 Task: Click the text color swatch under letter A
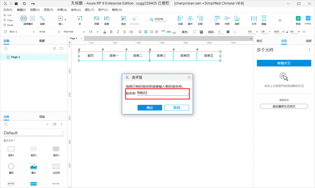click(105, 32)
